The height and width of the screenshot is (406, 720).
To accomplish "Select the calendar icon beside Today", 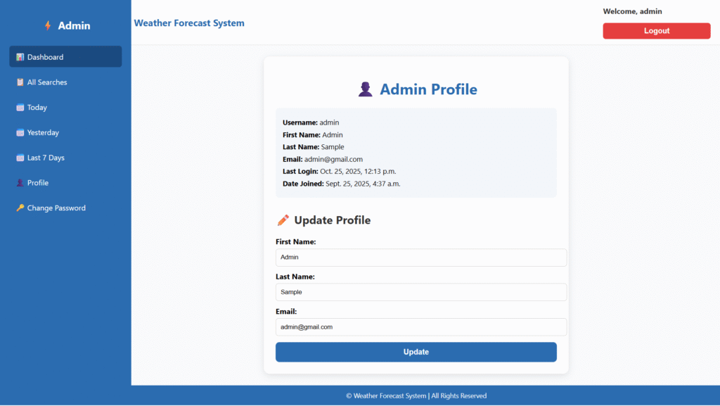I will pos(20,108).
